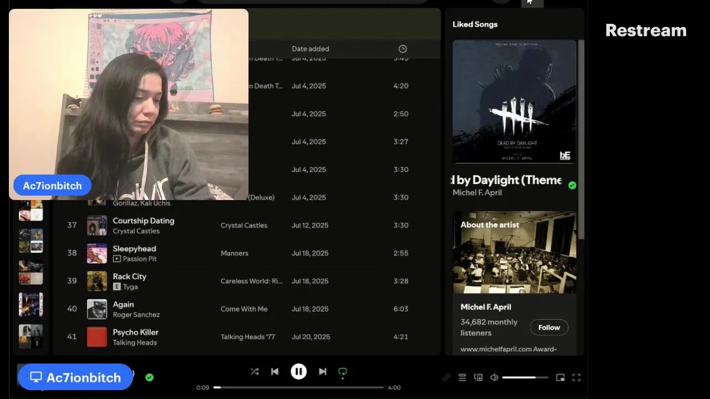Open Crystal Castles album link in album column
The image size is (710, 399).
(x=244, y=226)
